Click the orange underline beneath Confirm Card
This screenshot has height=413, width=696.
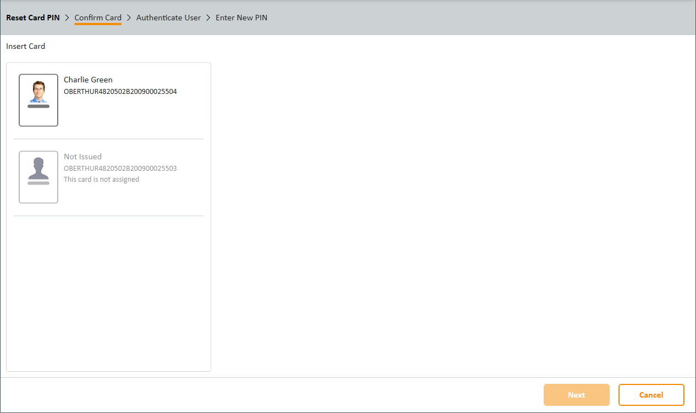[98, 24]
